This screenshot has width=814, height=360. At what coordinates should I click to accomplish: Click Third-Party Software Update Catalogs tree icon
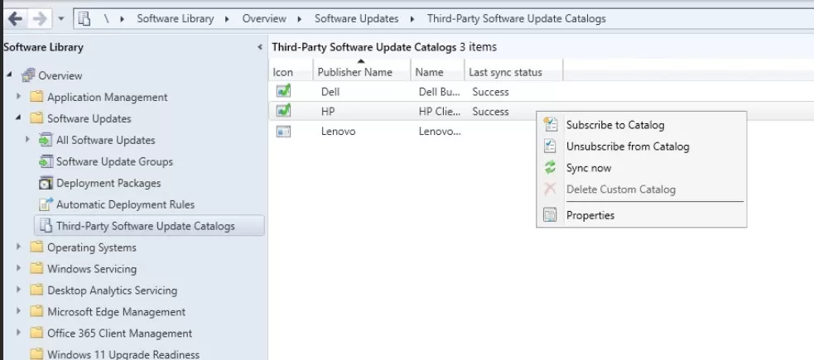click(x=46, y=226)
